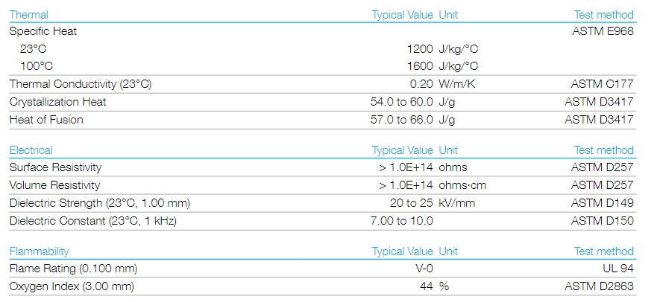Click the UL 94 test method
Image resolution: width=660 pixels, height=302 pixels.
point(618,269)
